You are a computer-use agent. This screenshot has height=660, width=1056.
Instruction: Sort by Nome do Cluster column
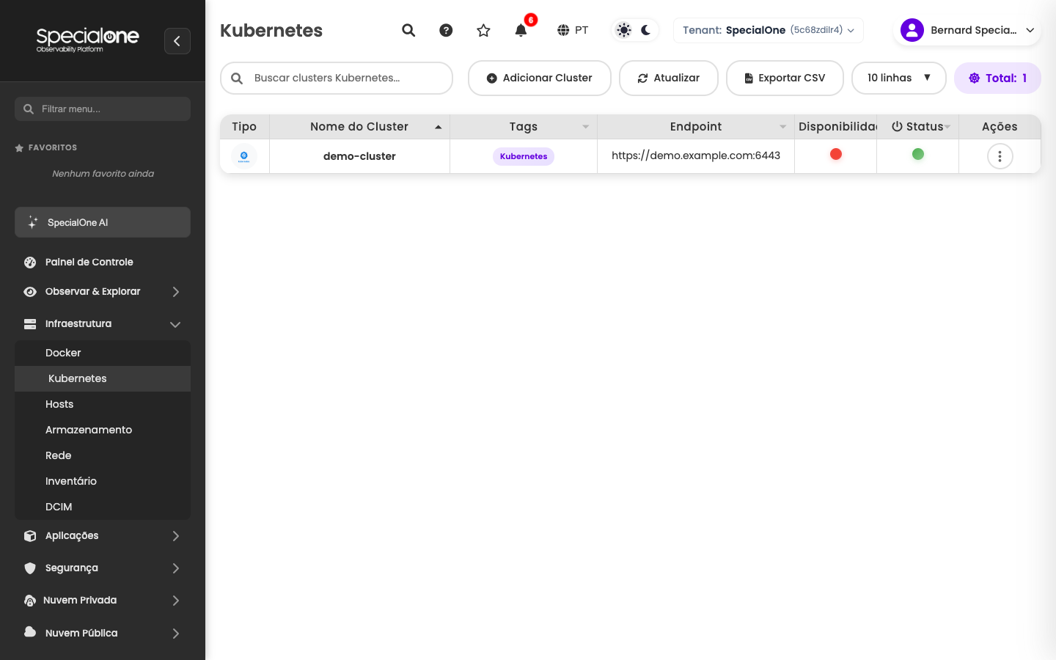(x=359, y=127)
